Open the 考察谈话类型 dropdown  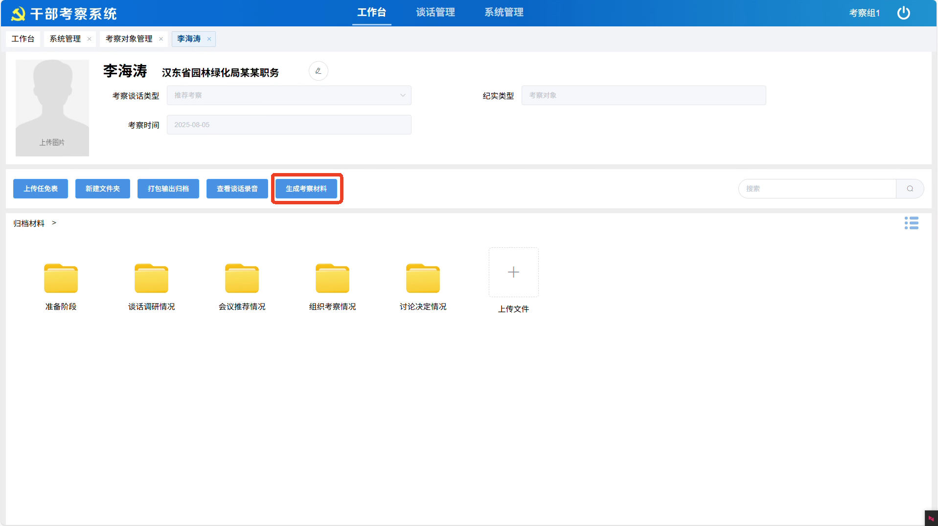[289, 95]
